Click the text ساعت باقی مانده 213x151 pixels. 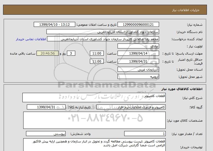tap(23, 53)
